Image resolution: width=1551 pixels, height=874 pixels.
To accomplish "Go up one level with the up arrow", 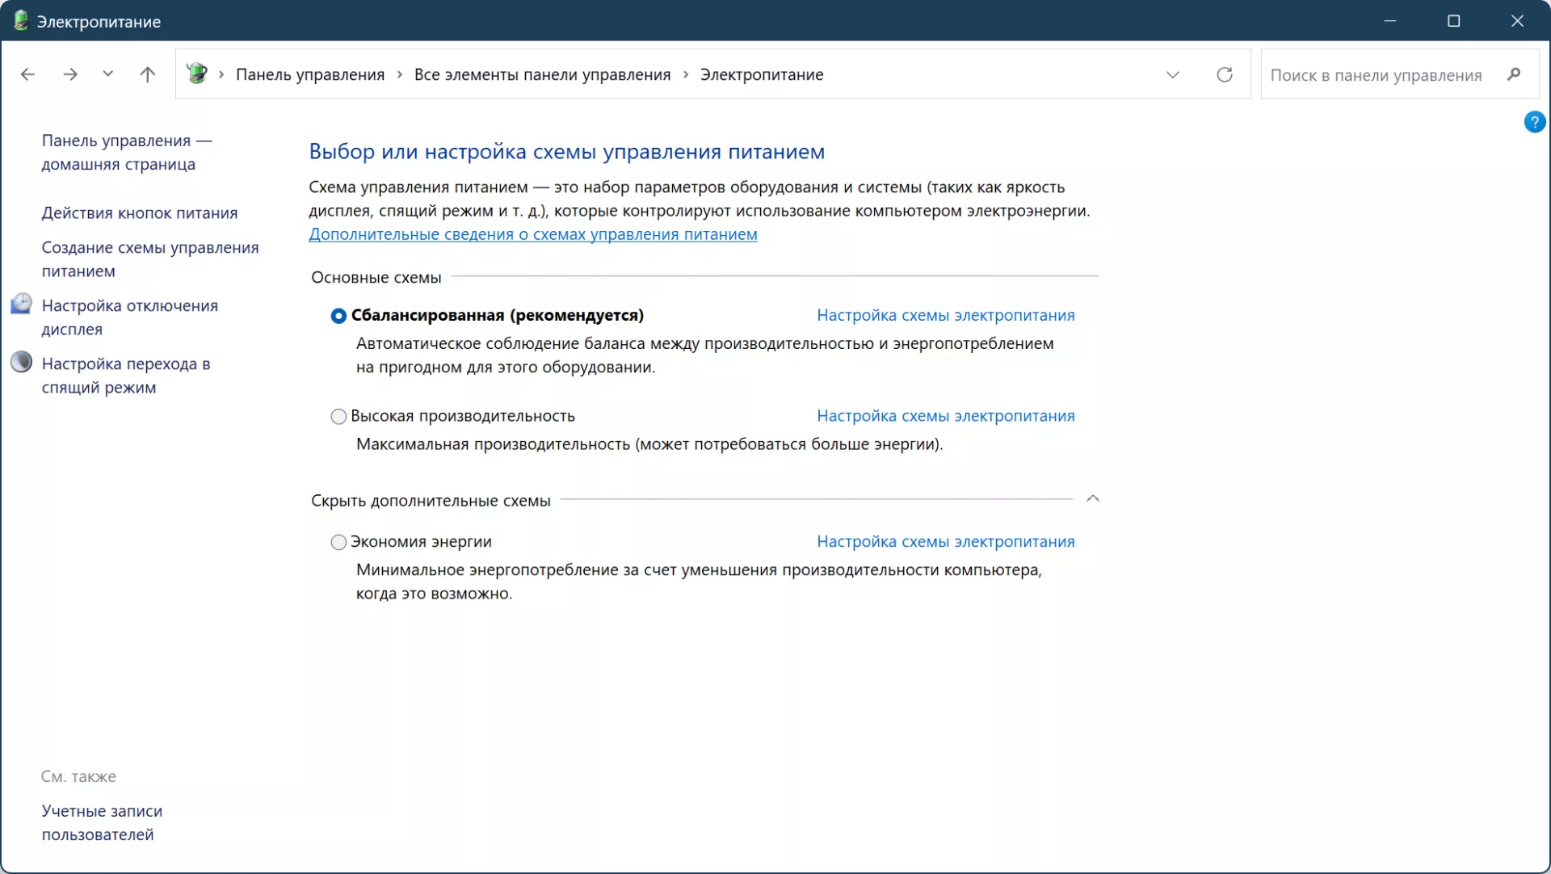I will 147,74.
